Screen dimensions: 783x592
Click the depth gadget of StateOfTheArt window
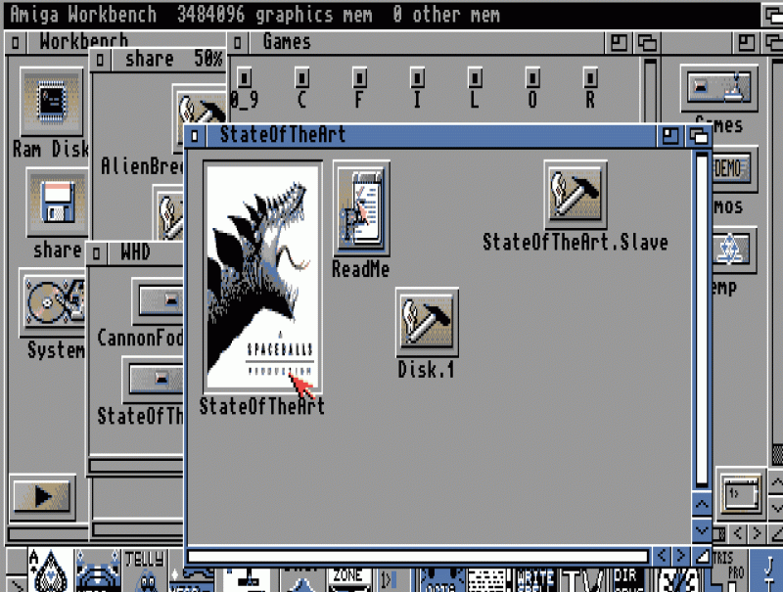pos(699,135)
